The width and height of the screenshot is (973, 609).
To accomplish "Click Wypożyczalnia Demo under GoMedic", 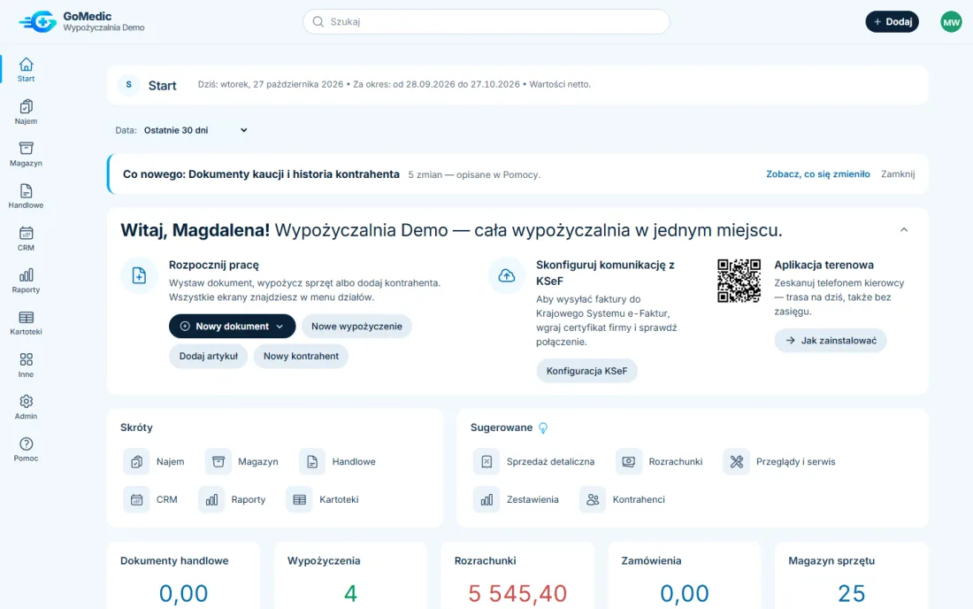I will pos(103,28).
